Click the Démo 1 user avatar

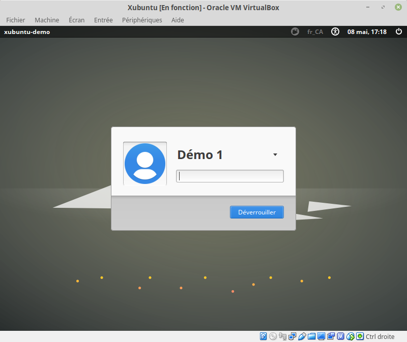coord(145,163)
